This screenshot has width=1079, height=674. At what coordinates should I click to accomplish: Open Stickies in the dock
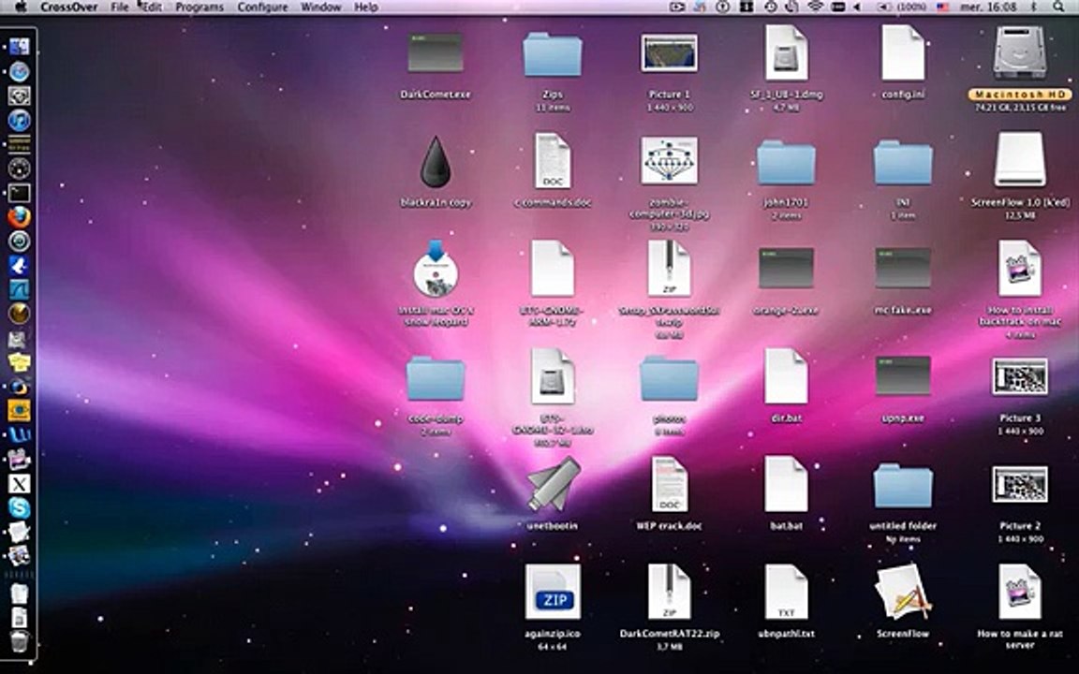click(20, 361)
